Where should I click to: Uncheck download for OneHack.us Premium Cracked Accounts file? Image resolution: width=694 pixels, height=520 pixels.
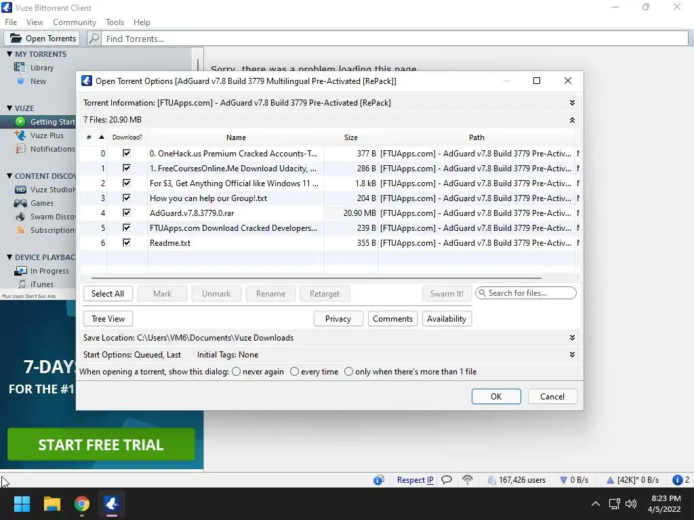click(x=127, y=153)
